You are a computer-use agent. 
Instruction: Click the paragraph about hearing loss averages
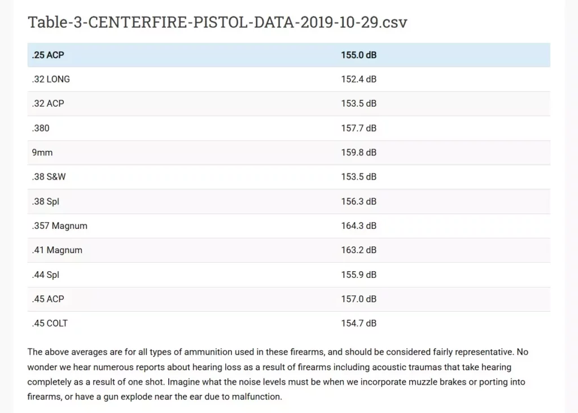[x=278, y=374]
